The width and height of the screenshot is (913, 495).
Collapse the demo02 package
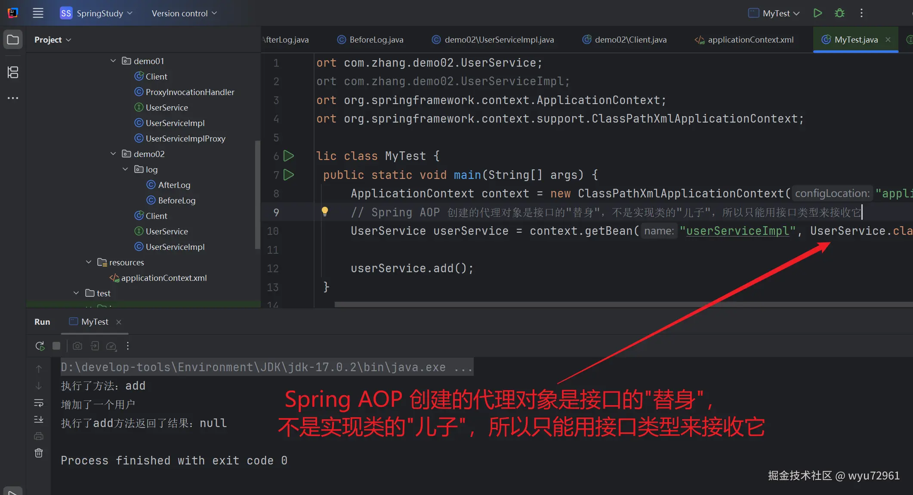pos(113,154)
